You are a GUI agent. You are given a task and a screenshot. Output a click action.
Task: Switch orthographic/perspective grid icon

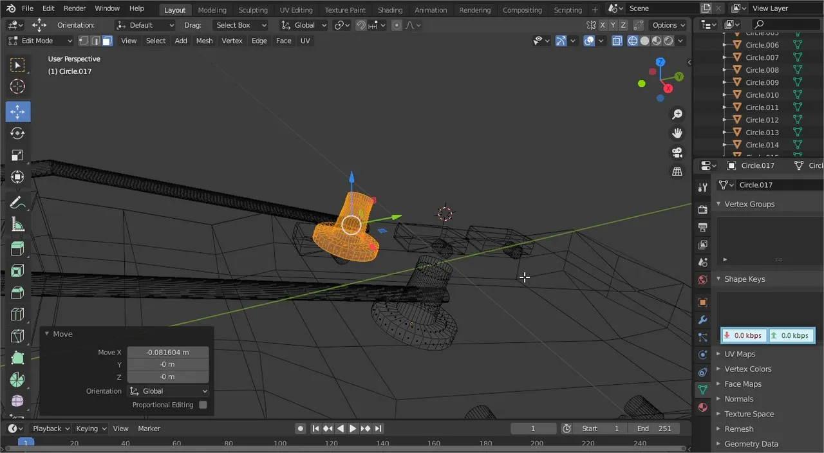(x=677, y=172)
